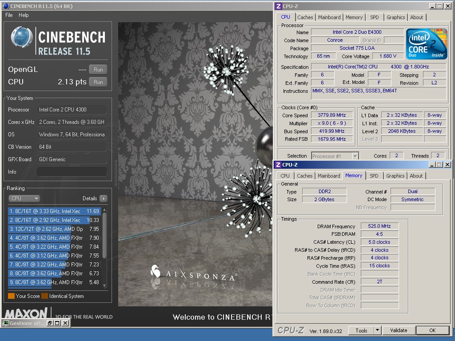Click the Core Speed value 3779.89 MHz
This screenshot has width=455, height=341.
[x=331, y=115]
